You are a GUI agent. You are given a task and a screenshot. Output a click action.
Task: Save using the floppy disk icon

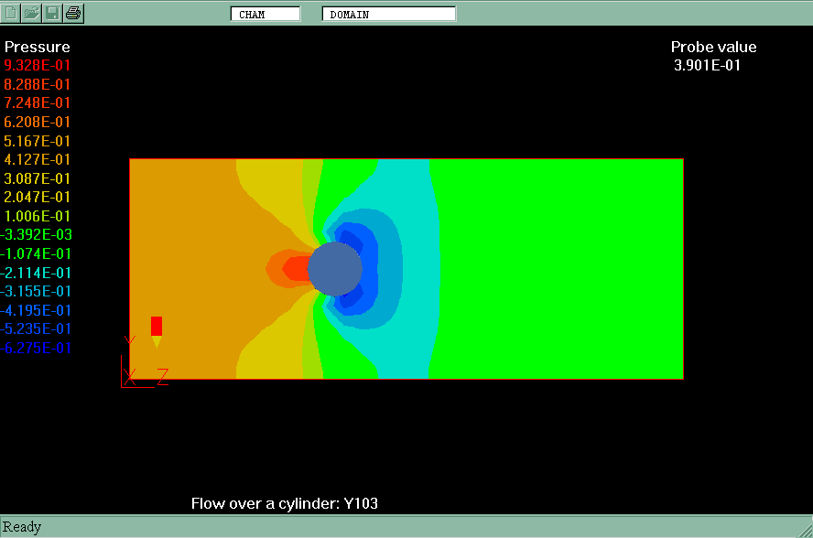pyautogui.click(x=53, y=13)
